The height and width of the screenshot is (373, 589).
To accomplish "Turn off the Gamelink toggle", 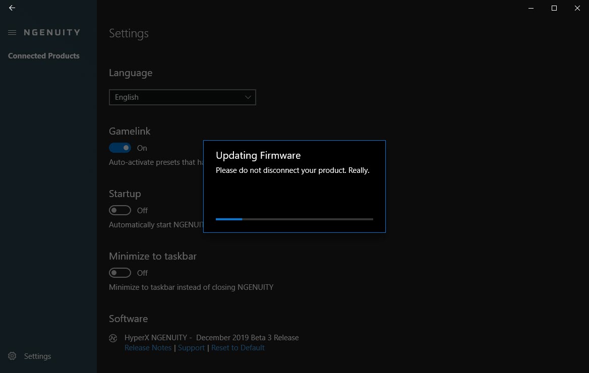I will [120, 148].
